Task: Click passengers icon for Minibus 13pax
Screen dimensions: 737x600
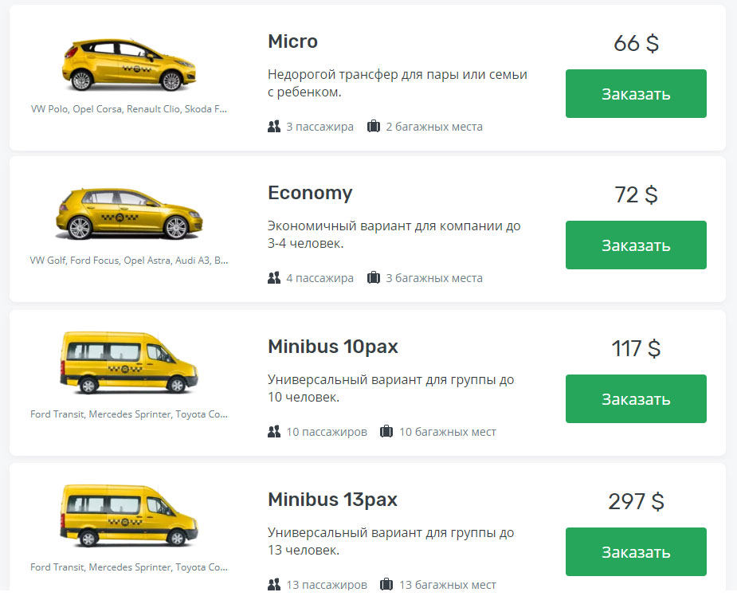Action: [274, 585]
